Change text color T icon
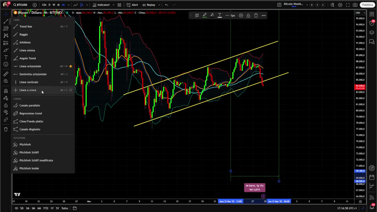The height and width of the screenshot is (212, 377). click(220, 15)
